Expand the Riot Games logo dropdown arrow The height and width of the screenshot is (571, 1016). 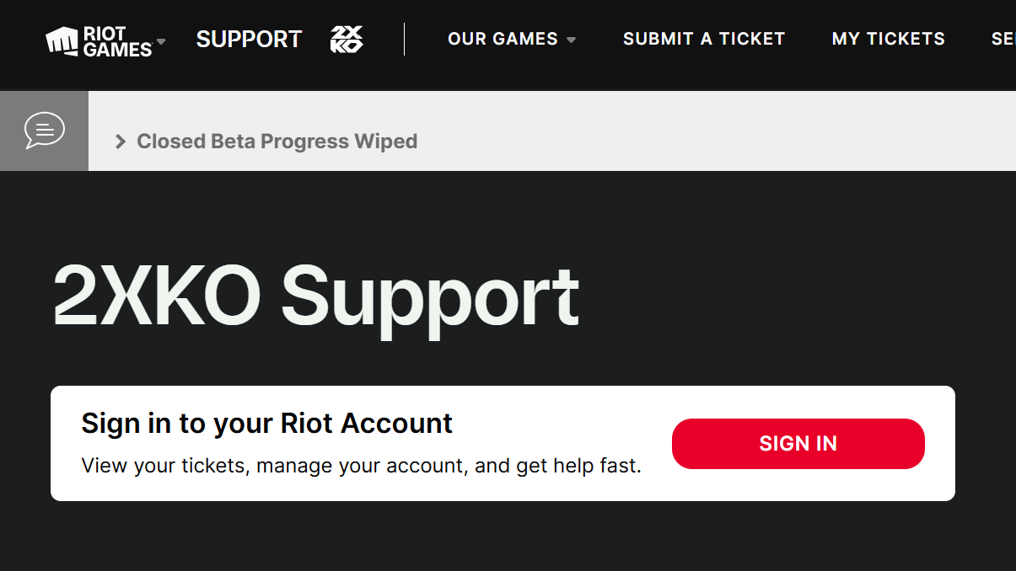pos(161,41)
